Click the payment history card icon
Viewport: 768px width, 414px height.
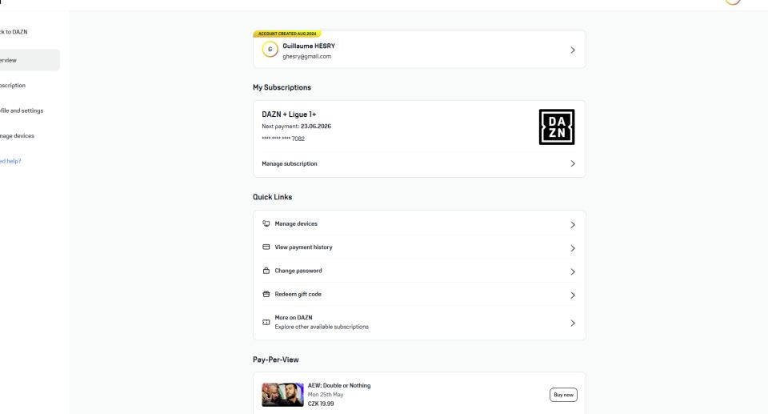click(x=266, y=247)
